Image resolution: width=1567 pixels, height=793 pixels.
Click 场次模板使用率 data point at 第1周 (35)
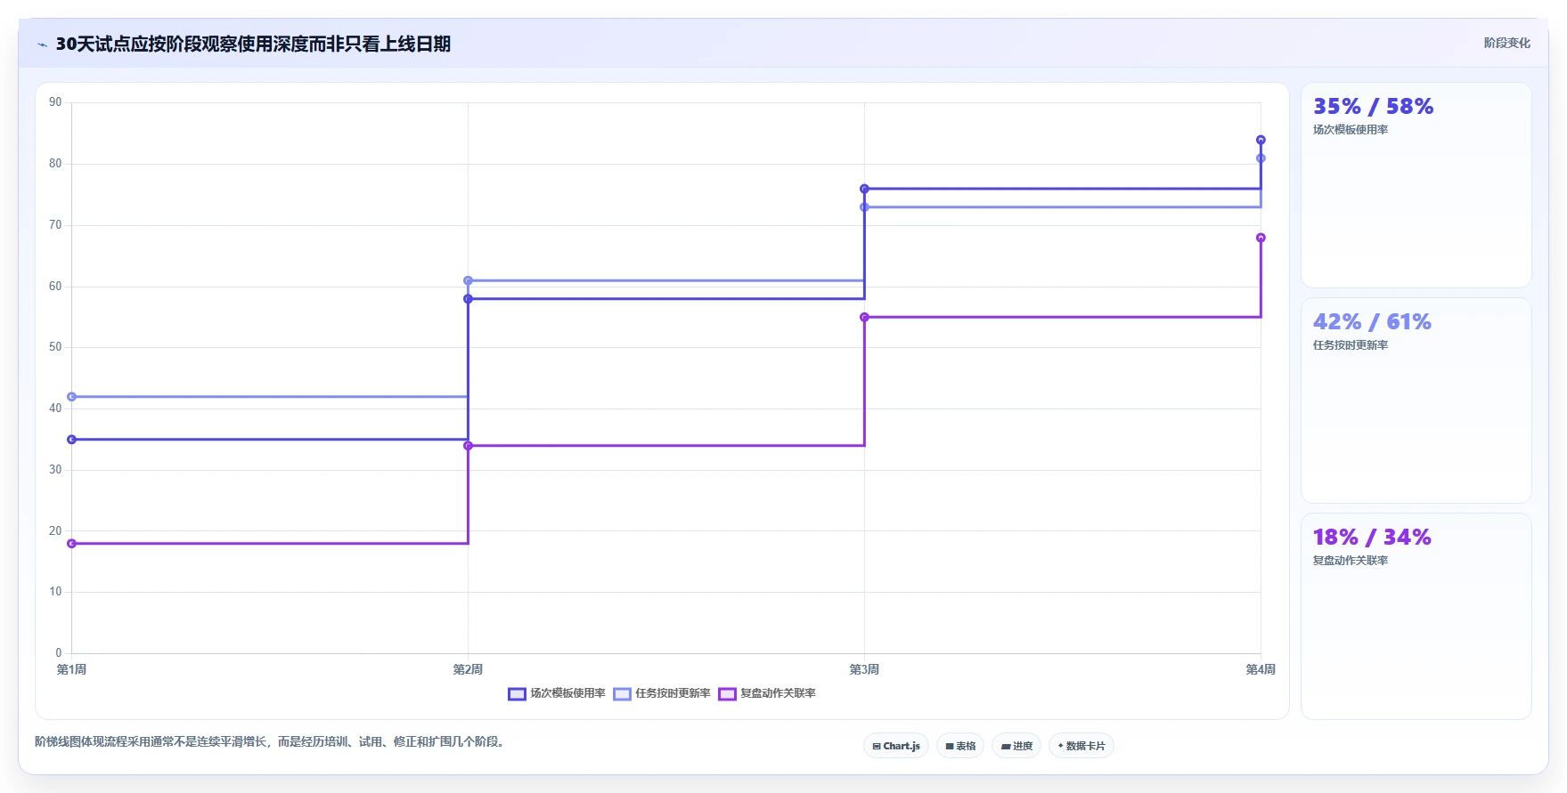tap(71, 440)
